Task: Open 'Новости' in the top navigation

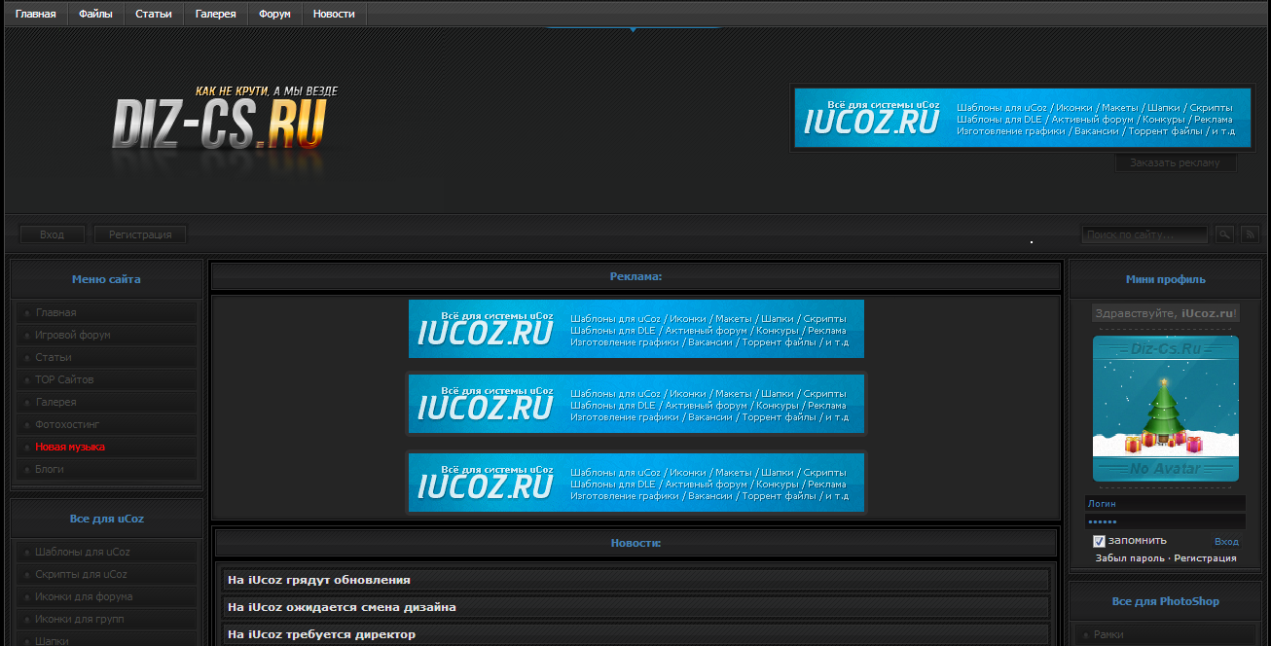Action: point(334,14)
